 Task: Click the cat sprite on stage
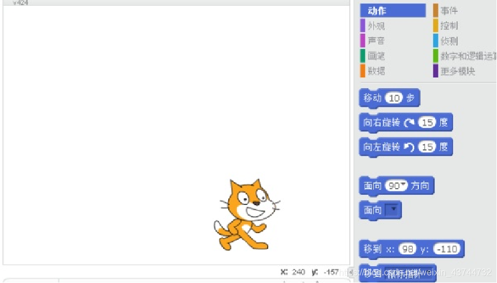[246, 215]
